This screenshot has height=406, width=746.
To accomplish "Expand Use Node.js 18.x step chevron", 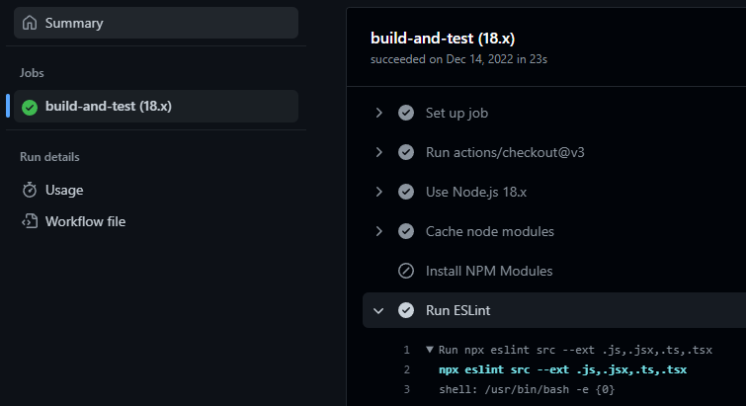I will 378,192.
